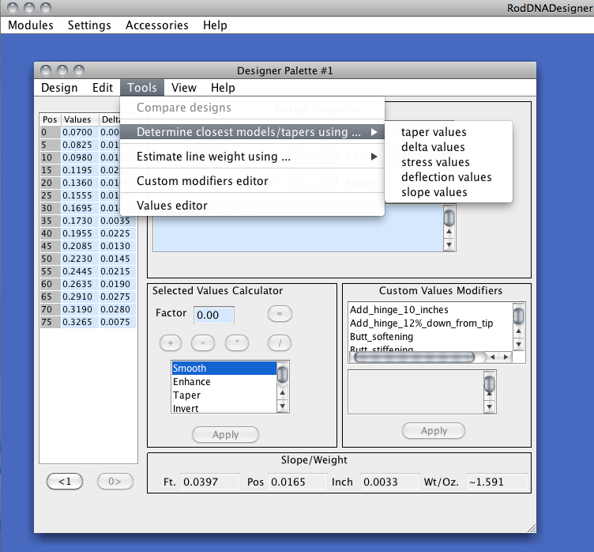
Task: Click the <1 navigation button
Action: (65, 482)
